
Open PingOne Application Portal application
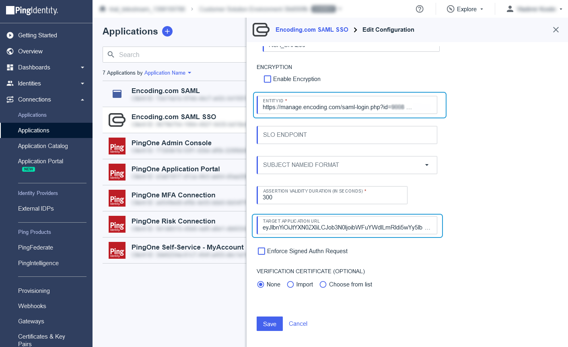pyautogui.click(x=175, y=172)
